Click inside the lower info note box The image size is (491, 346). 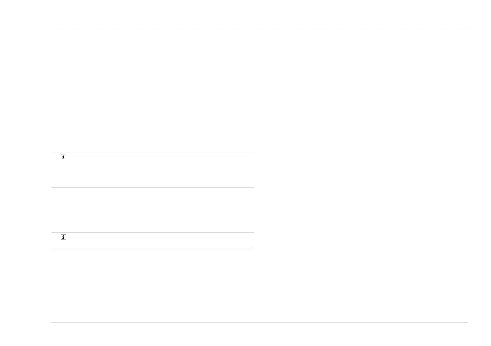click(x=157, y=241)
